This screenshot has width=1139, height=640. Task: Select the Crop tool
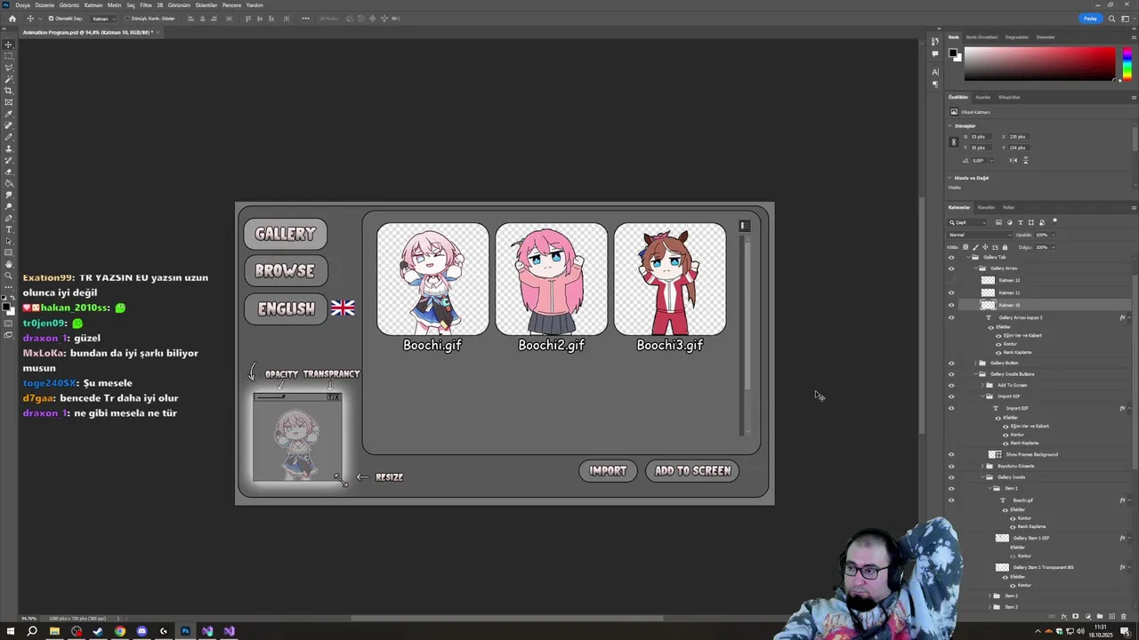tap(9, 91)
